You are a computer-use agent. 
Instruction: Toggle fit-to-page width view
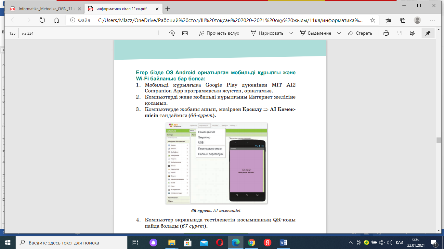tap(185, 33)
